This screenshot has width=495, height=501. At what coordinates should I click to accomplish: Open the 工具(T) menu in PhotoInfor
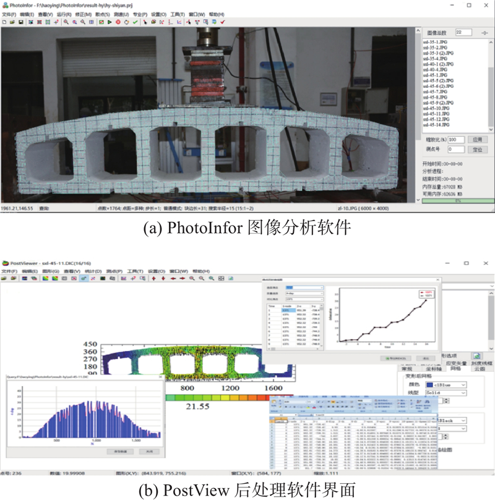point(177,14)
